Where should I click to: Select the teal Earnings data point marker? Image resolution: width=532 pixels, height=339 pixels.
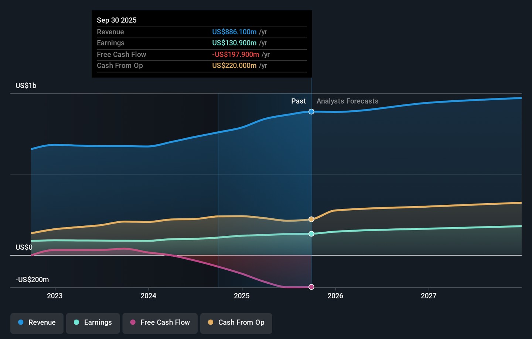[x=311, y=234]
